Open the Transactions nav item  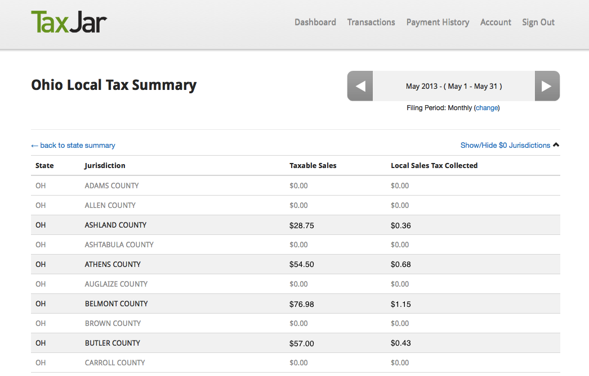[371, 22]
